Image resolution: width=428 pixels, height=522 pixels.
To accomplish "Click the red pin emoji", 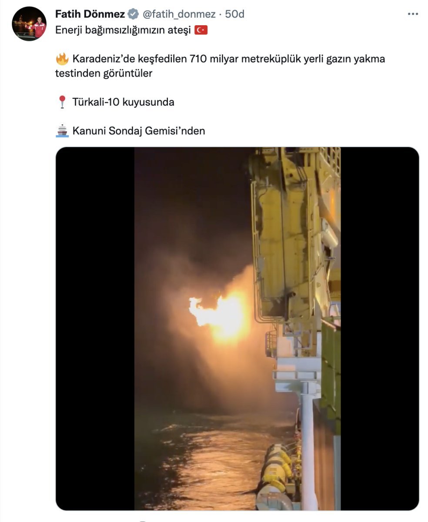I will [62, 102].
